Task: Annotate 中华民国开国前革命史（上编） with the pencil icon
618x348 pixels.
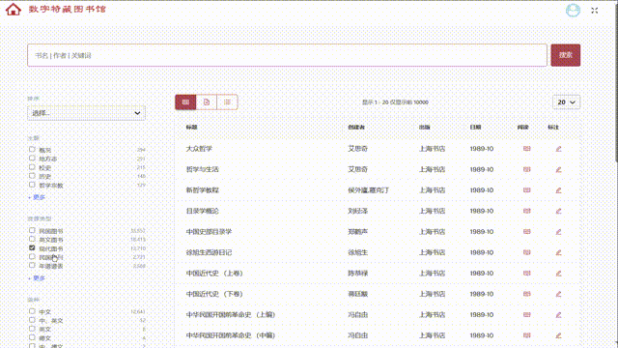Action: [x=558, y=315]
